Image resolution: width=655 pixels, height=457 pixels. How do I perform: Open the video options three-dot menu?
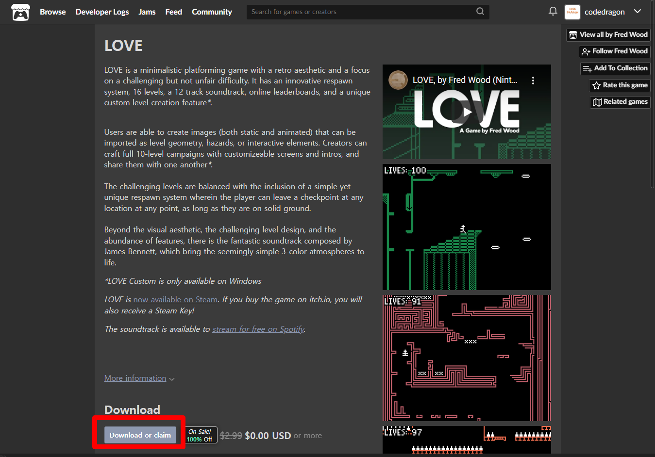point(533,81)
